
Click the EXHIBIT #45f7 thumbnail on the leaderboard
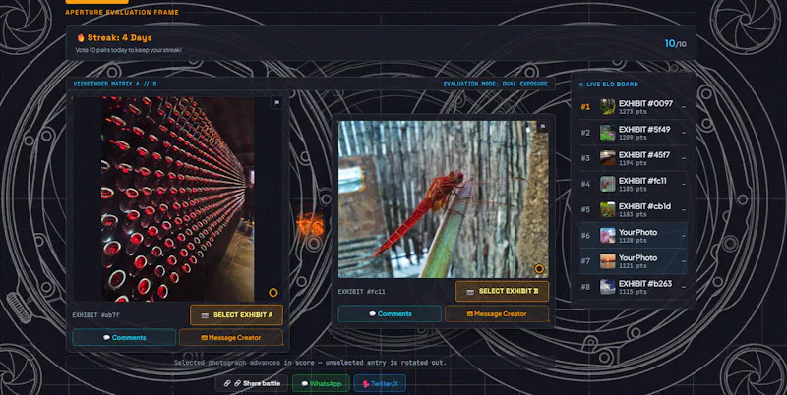coord(607,158)
